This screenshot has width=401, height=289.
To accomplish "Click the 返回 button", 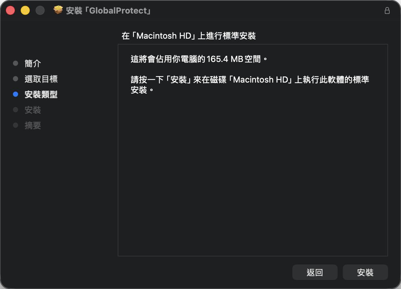I will coord(315,272).
